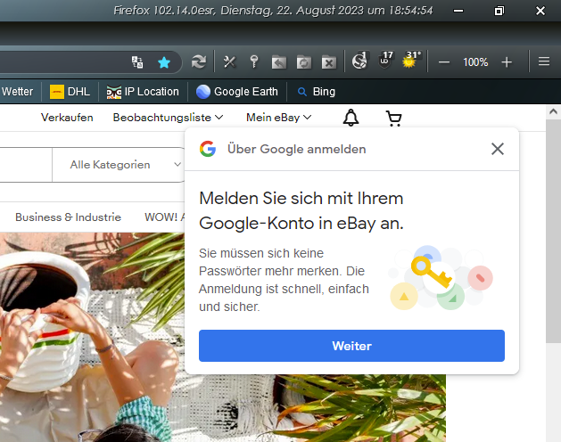Close the Google sign-in popup

click(498, 149)
